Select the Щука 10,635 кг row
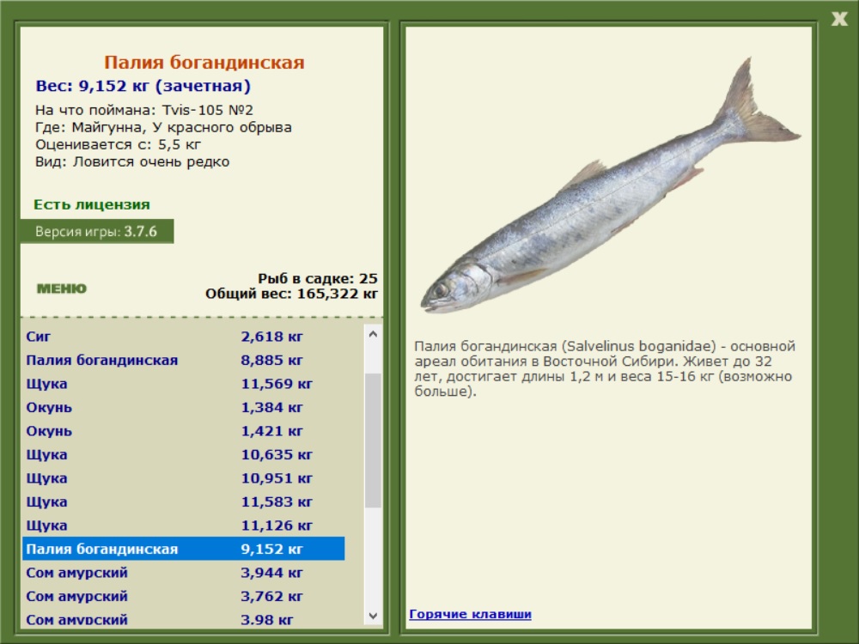This screenshot has height=644, width=859. coord(184,454)
